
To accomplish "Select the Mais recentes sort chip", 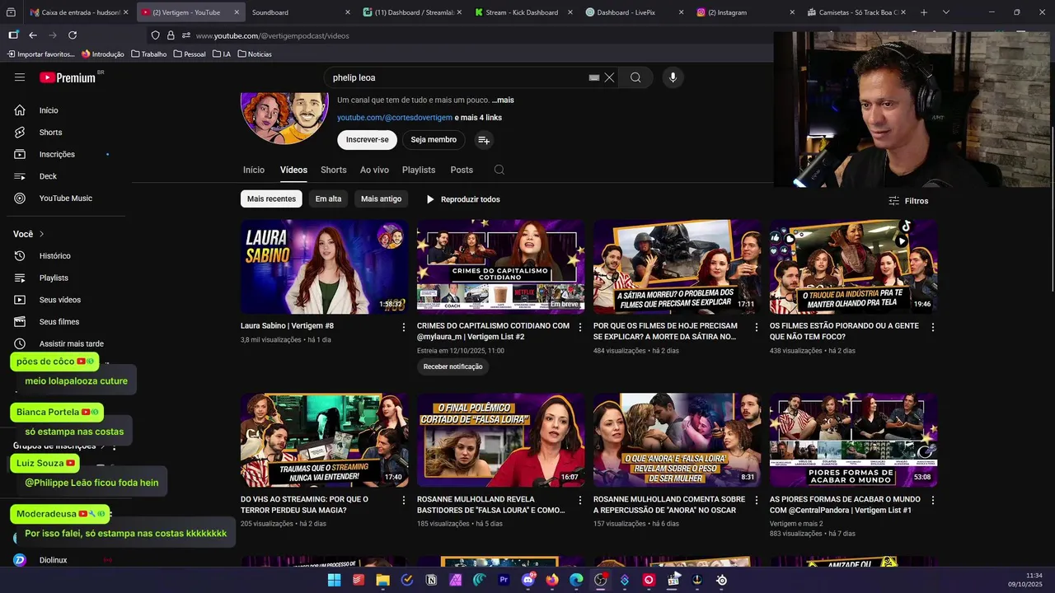I will point(271,199).
